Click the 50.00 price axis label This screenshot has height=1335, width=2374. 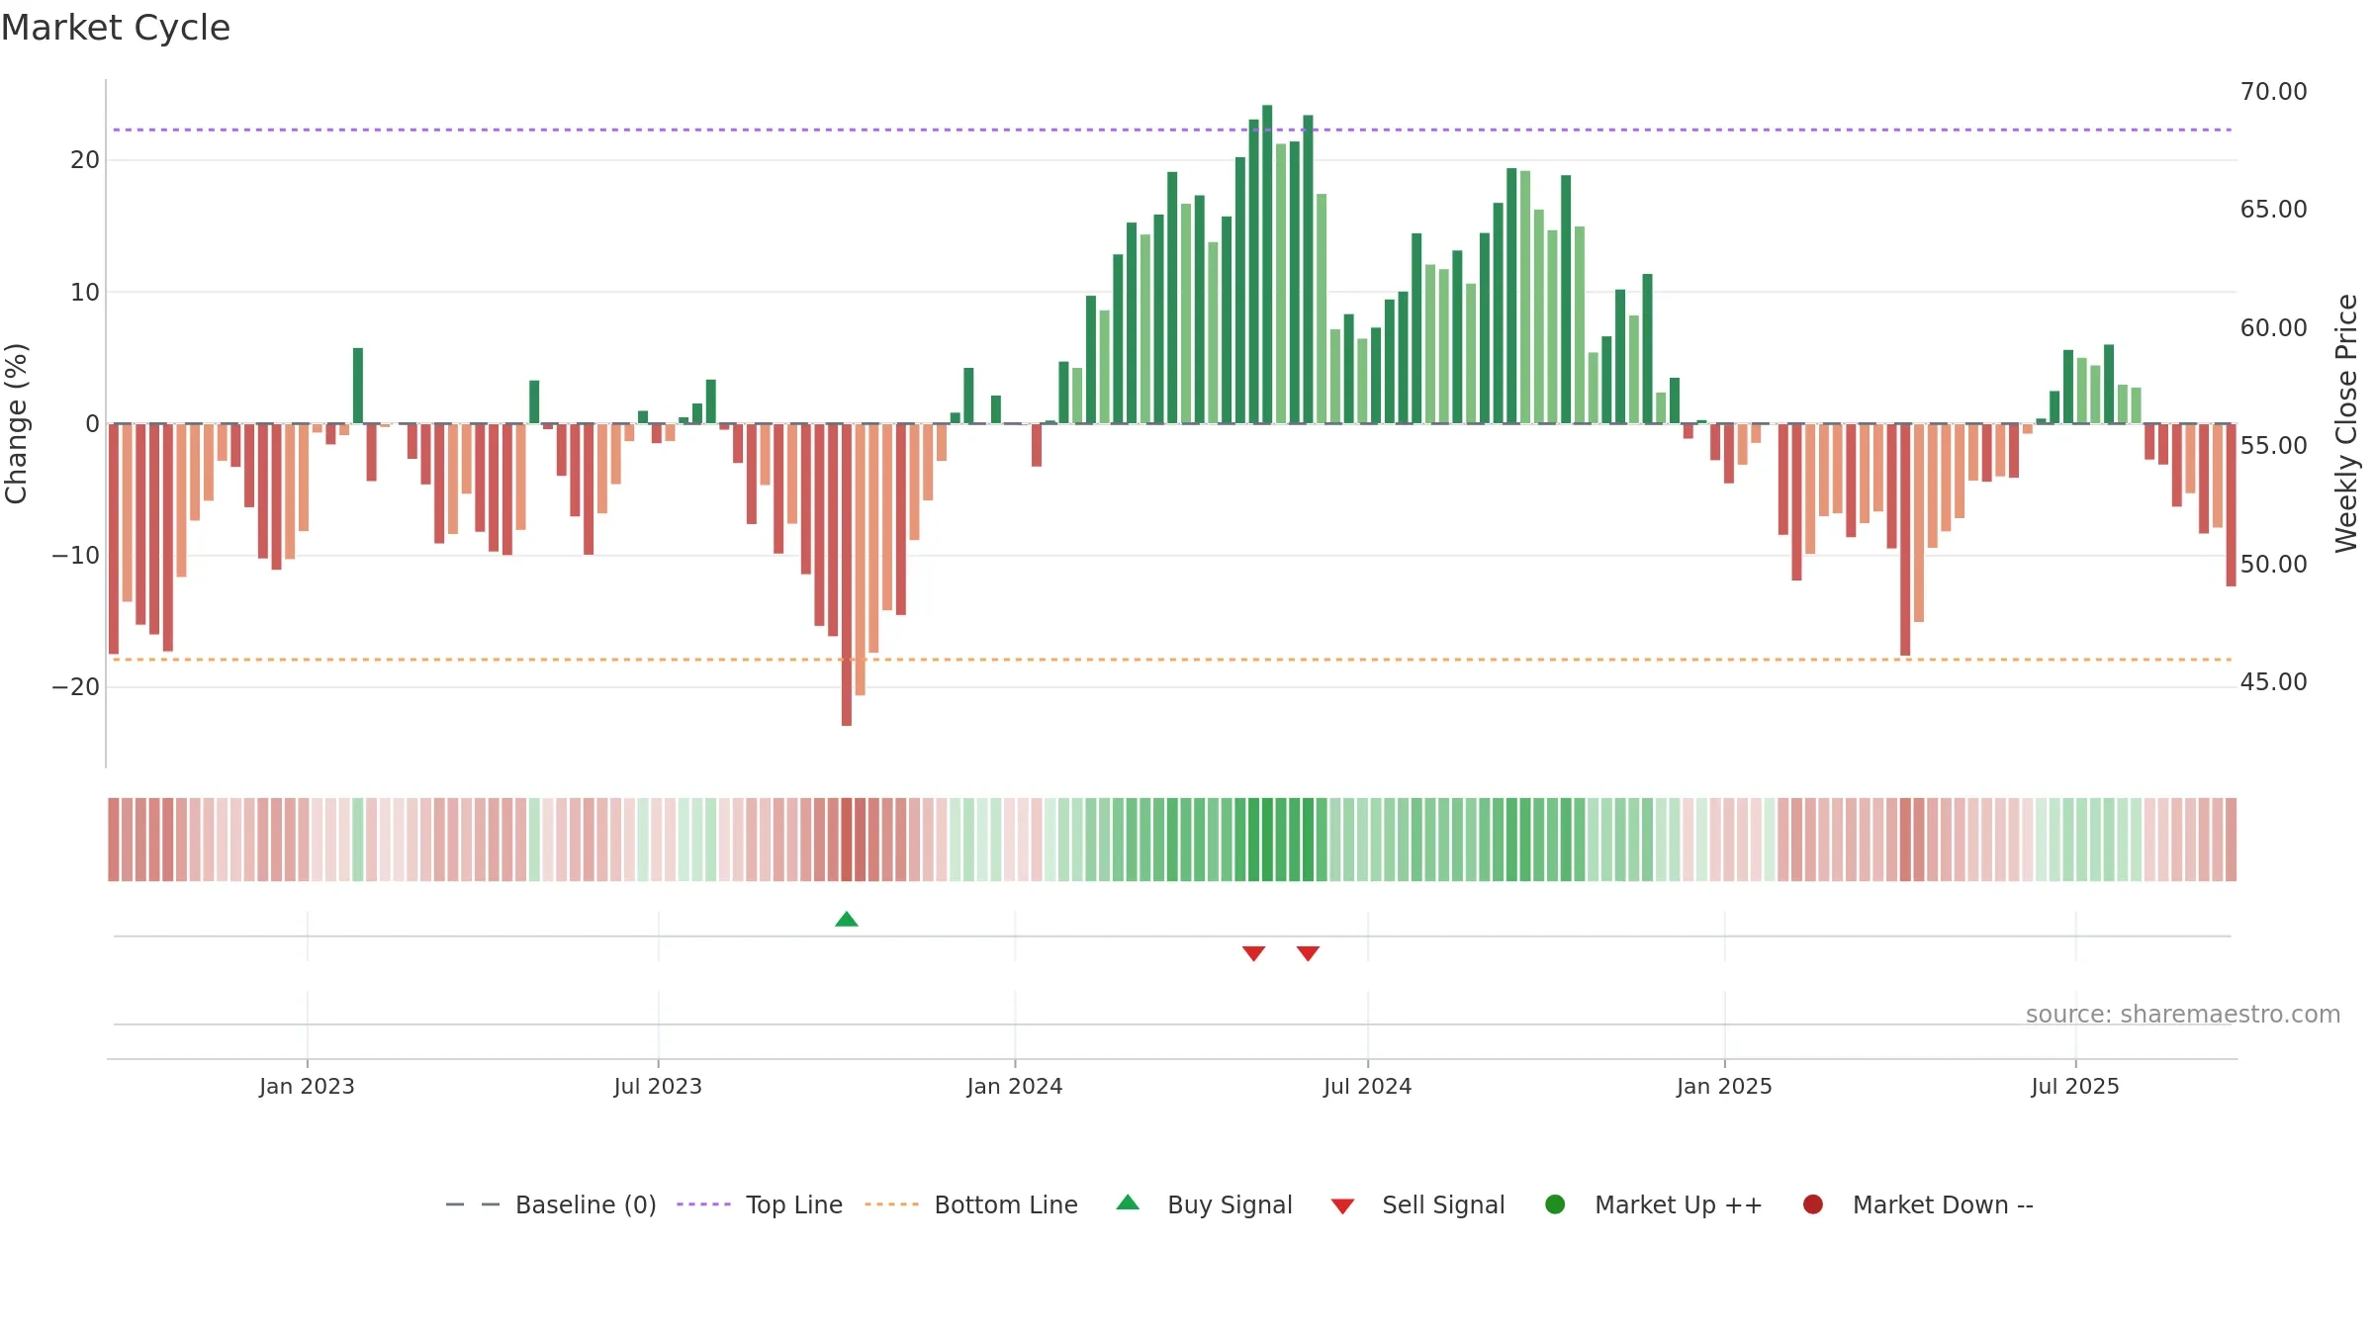coord(2273,564)
